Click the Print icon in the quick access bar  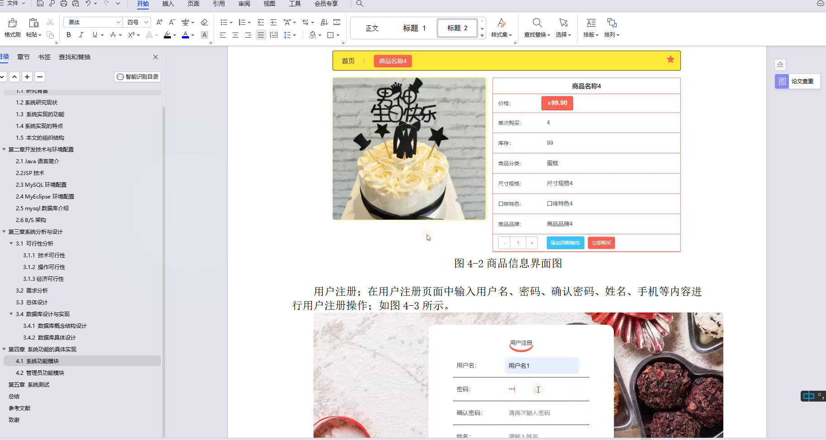(x=64, y=4)
